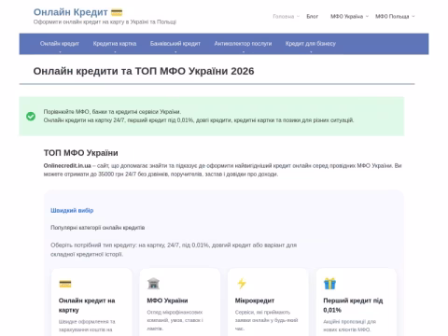Click the Onlinecredit.in.ua bold text

[67, 166]
